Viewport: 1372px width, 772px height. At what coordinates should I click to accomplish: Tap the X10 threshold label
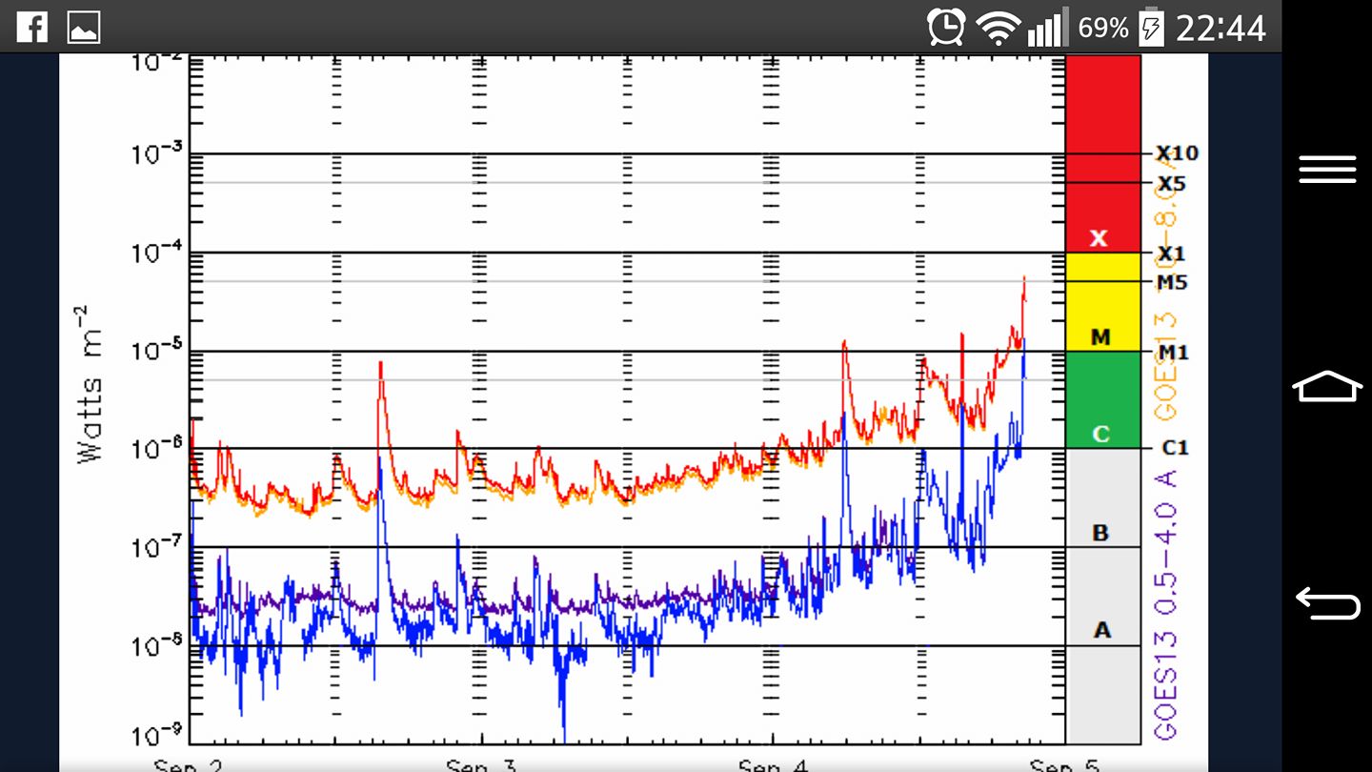point(1178,153)
